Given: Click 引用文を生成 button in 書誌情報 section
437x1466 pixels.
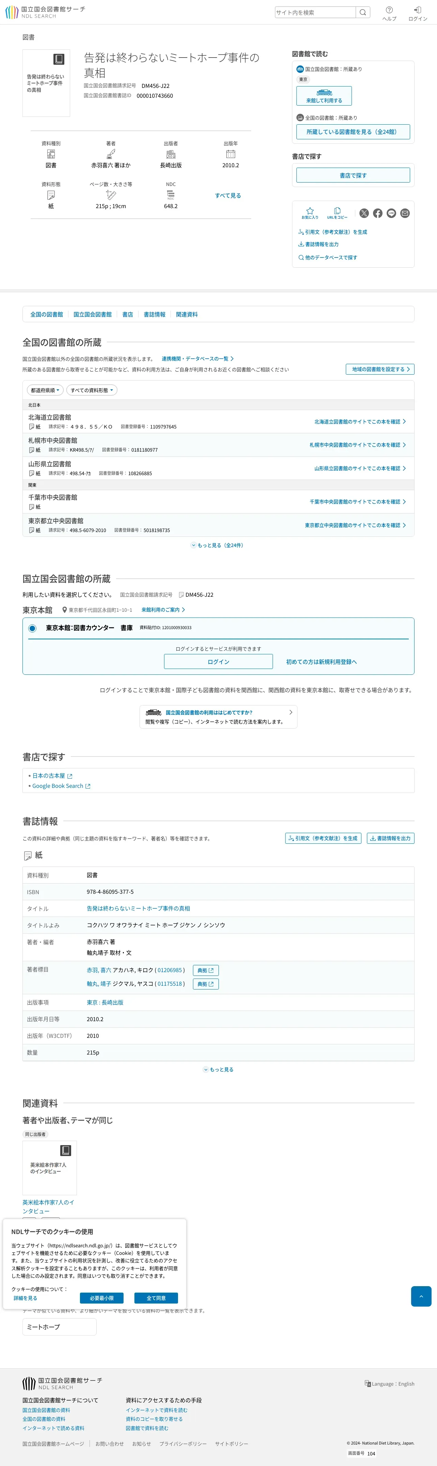Looking at the screenshot, I should point(323,838).
